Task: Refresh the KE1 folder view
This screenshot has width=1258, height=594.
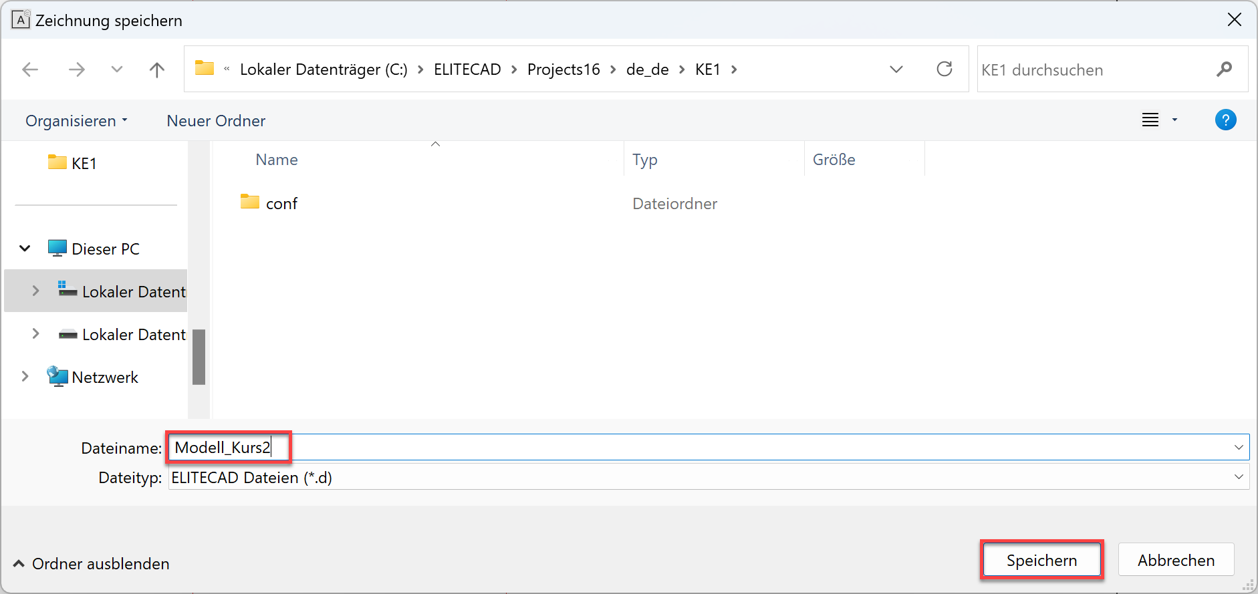Action: 944,69
